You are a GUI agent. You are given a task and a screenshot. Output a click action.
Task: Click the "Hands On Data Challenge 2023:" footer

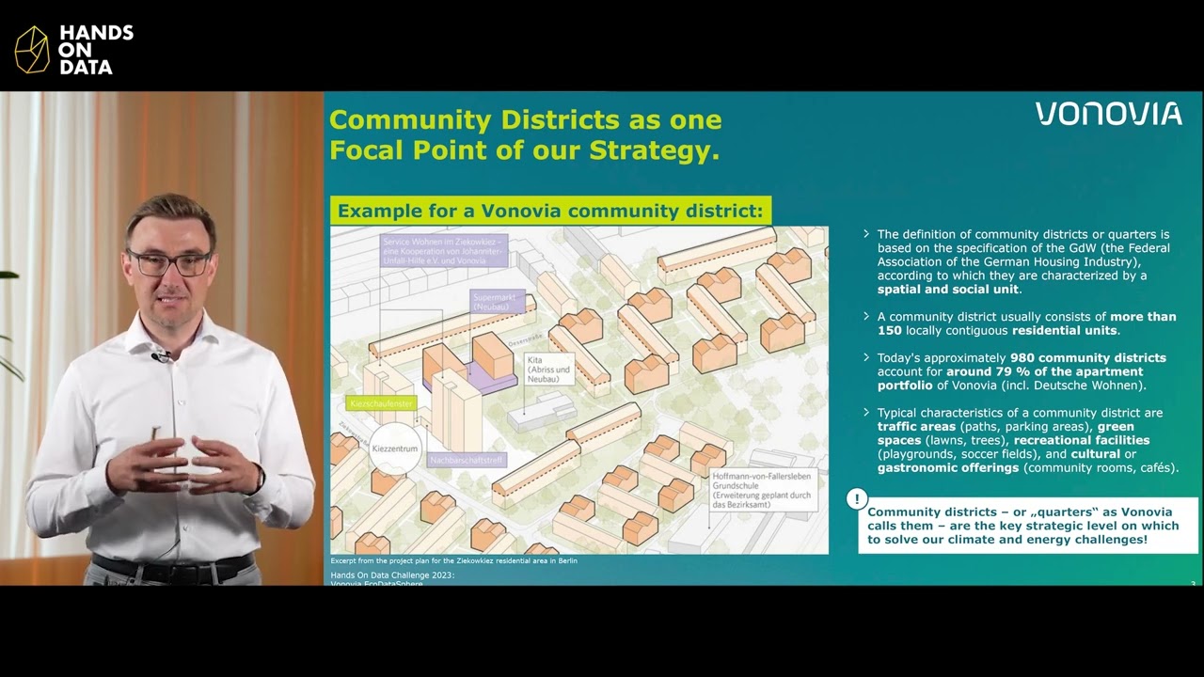pos(392,575)
